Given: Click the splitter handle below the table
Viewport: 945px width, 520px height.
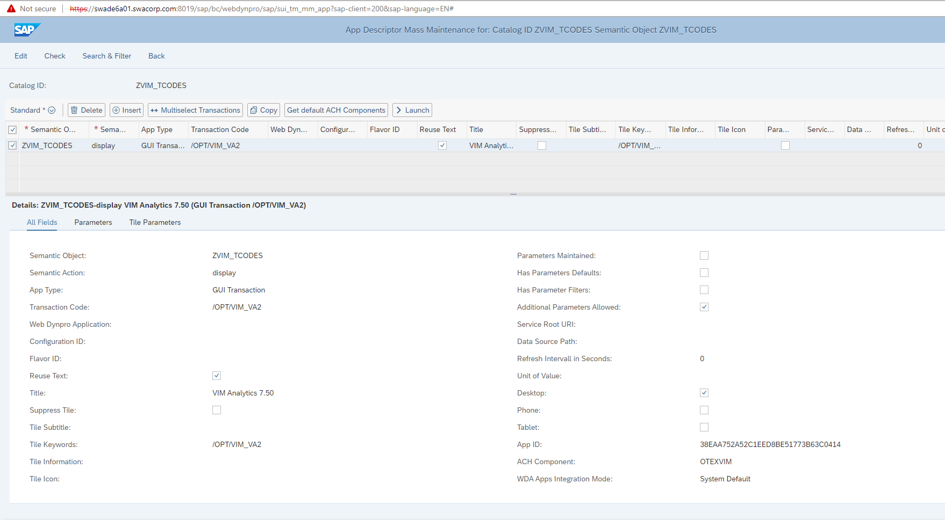Looking at the screenshot, I should (x=513, y=194).
